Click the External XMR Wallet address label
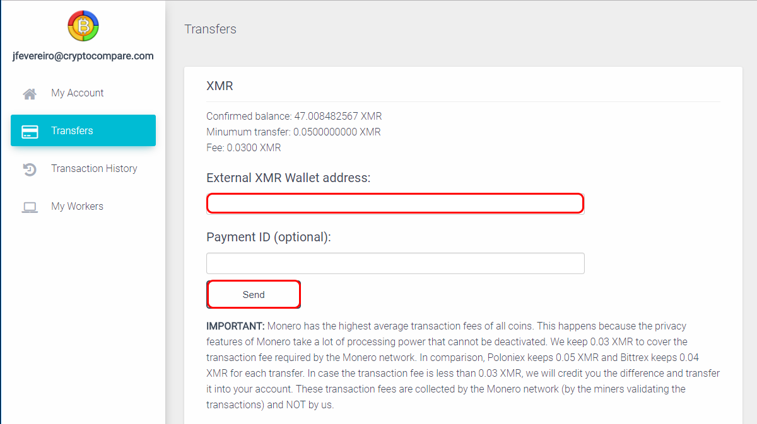The image size is (757, 424). click(x=288, y=178)
